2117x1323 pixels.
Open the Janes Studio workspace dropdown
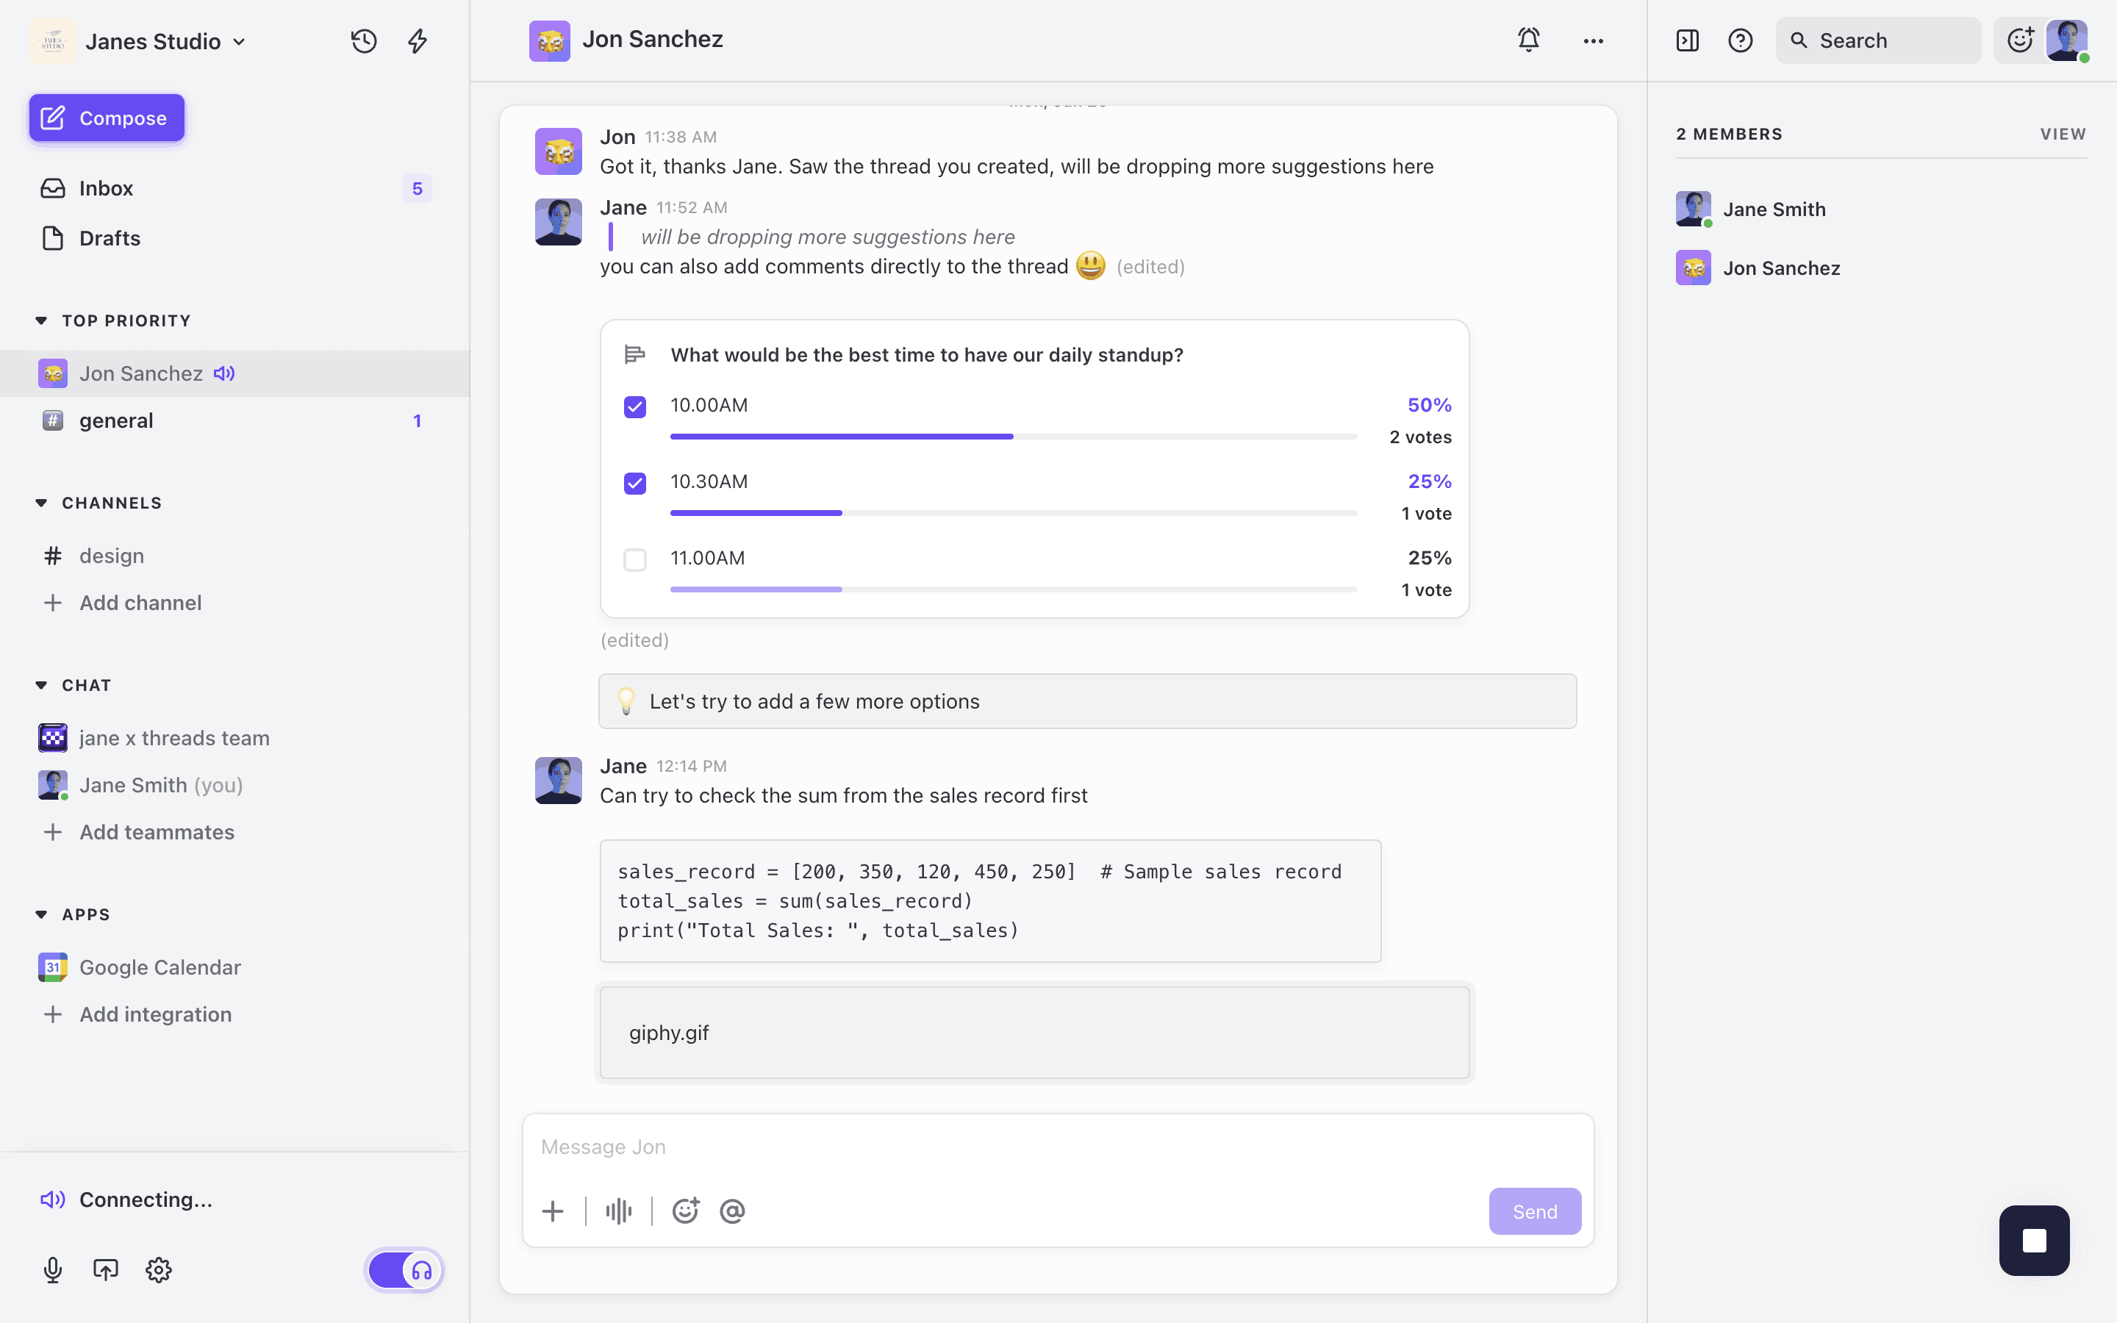coord(165,41)
